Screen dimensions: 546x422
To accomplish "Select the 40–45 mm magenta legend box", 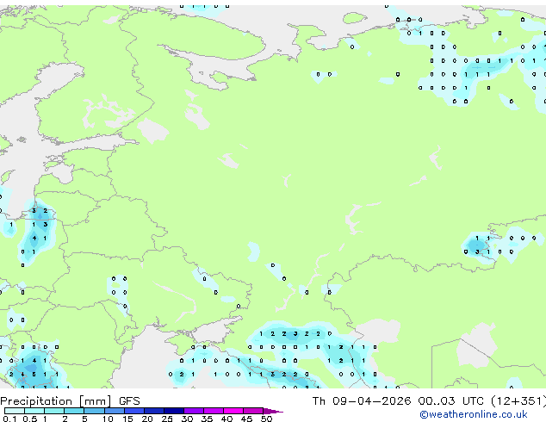I will pyautogui.click(x=233, y=411).
